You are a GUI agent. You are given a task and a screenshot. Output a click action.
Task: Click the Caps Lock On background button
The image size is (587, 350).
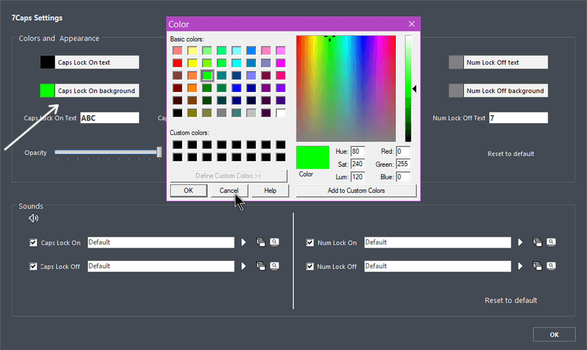pyautogui.click(x=97, y=91)
